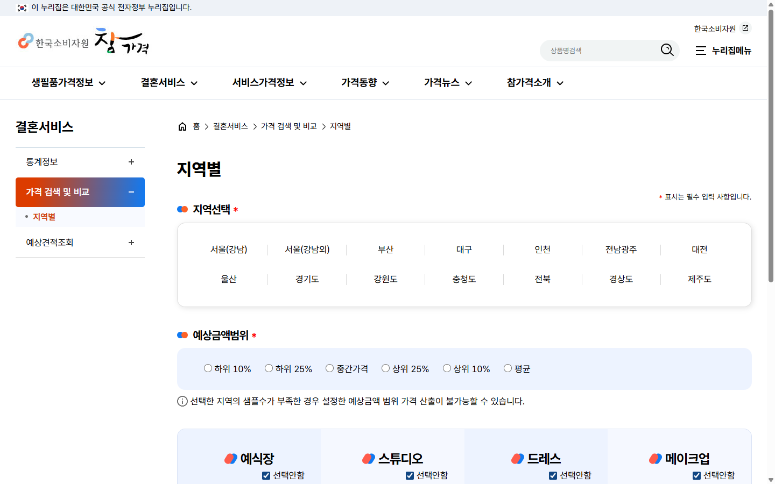Click the 한국소비자원 logo in the header
Screen dimensions: 775x484
point(53,42)
